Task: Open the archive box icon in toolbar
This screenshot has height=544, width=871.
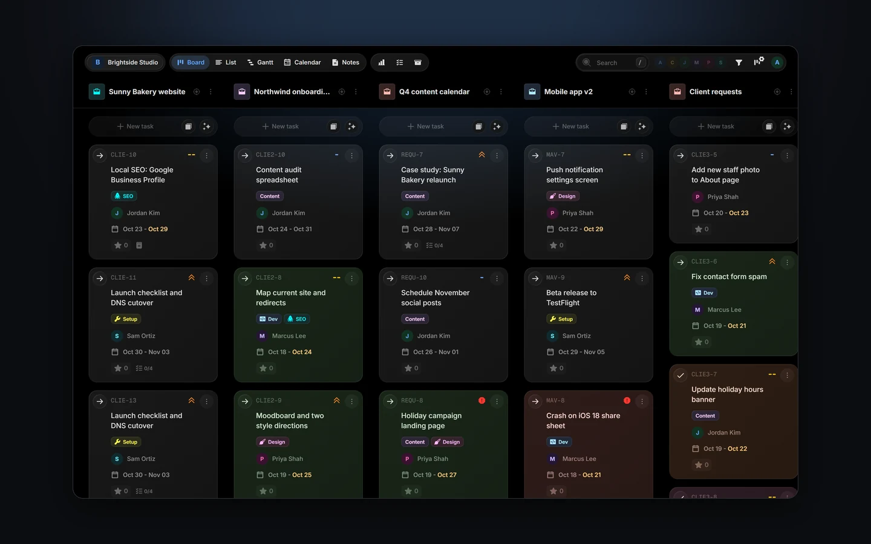Action: [x=417, y=62]
